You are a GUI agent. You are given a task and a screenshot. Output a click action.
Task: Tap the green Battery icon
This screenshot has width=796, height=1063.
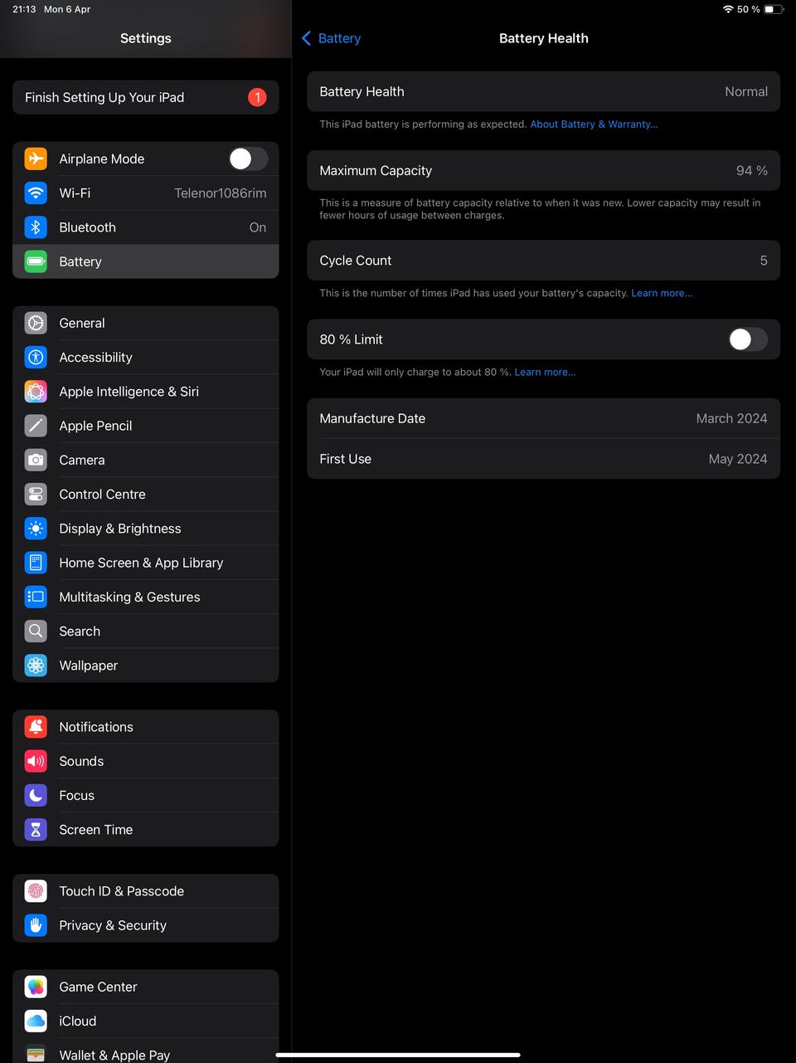click(x=36, y=261)
